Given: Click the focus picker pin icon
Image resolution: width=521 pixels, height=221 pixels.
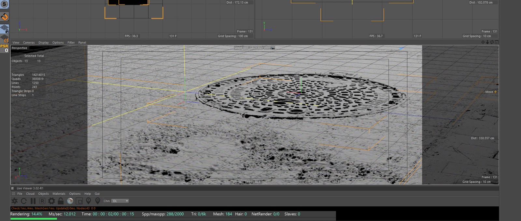Looking at the screenshot, I should 88,201.
